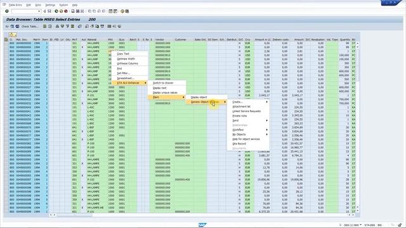Viewport: 406px width, 228px height.
Task: Go to last page icon
Action: click(104, 11)
